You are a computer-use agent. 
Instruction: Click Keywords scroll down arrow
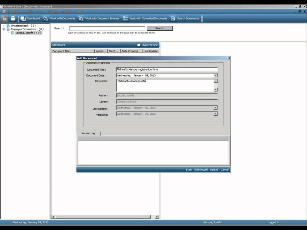click(x=216, y=89)
